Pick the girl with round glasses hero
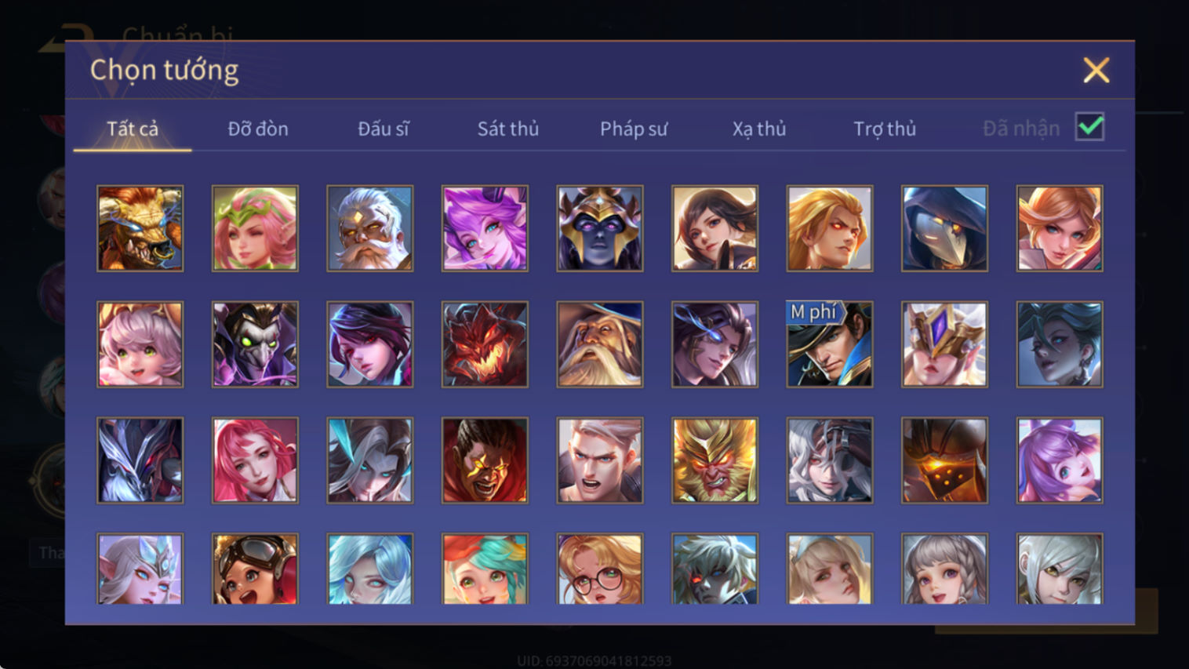Image resolution: width=1189 pixels, height=669 pixels. (599, 569)
